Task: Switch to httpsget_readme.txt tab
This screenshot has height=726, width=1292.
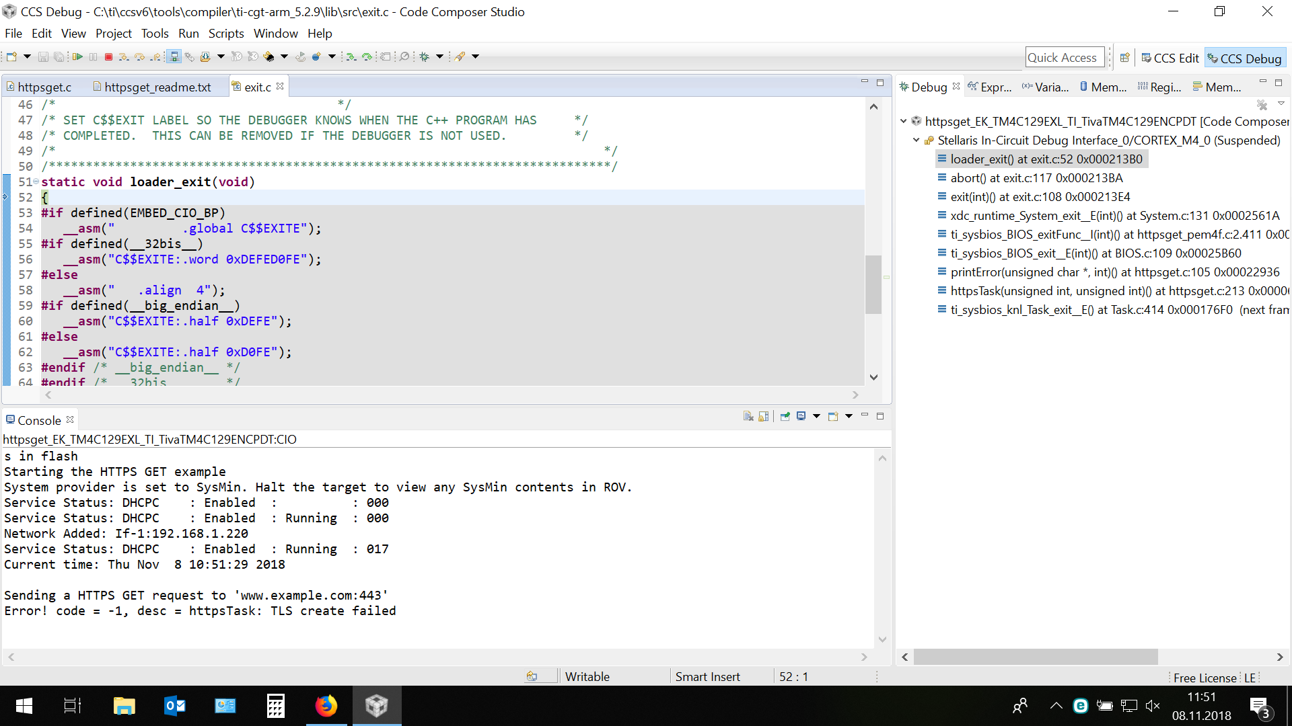Action: (152, 87)
